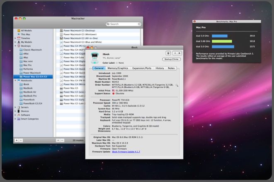Select the Desktops category icon
This screenshot has width=274, height=182.
pos(19,46)
